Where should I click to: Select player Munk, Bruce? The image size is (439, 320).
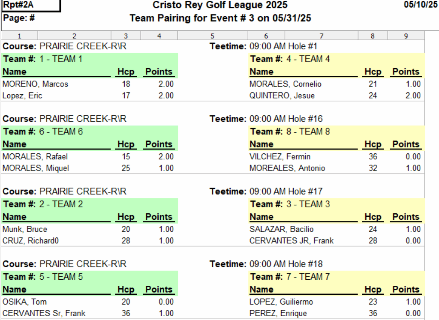[24, 229]
